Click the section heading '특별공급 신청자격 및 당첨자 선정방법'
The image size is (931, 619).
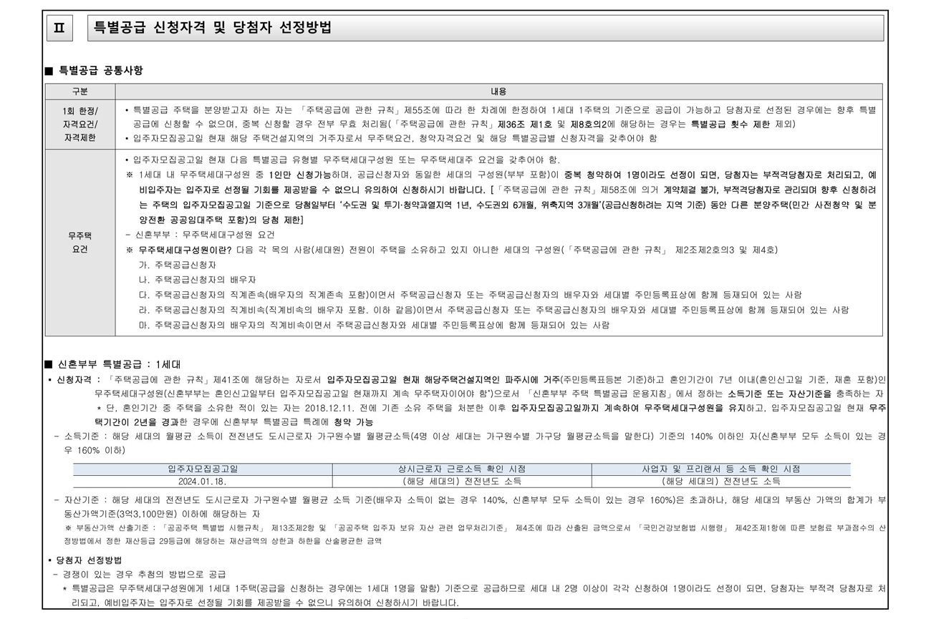tap(213, 28)
